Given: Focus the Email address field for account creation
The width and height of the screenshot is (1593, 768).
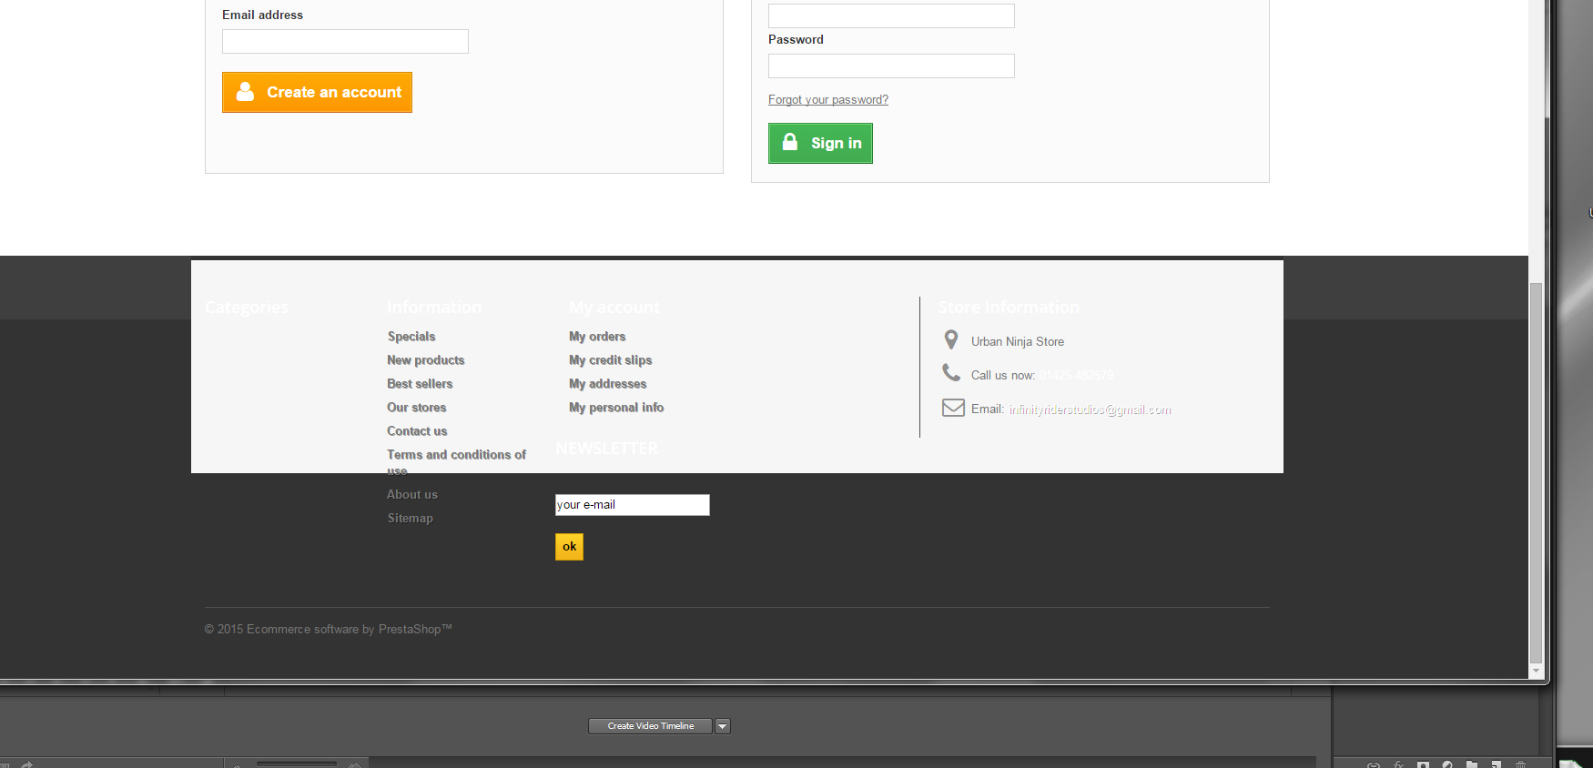Looking at the screenshot, I should [x=345, y=41].
